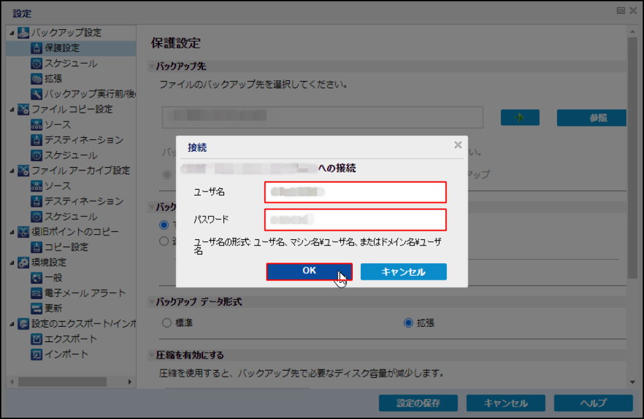Click the コピー設定 icon in the sidebar

pos(37,247)
